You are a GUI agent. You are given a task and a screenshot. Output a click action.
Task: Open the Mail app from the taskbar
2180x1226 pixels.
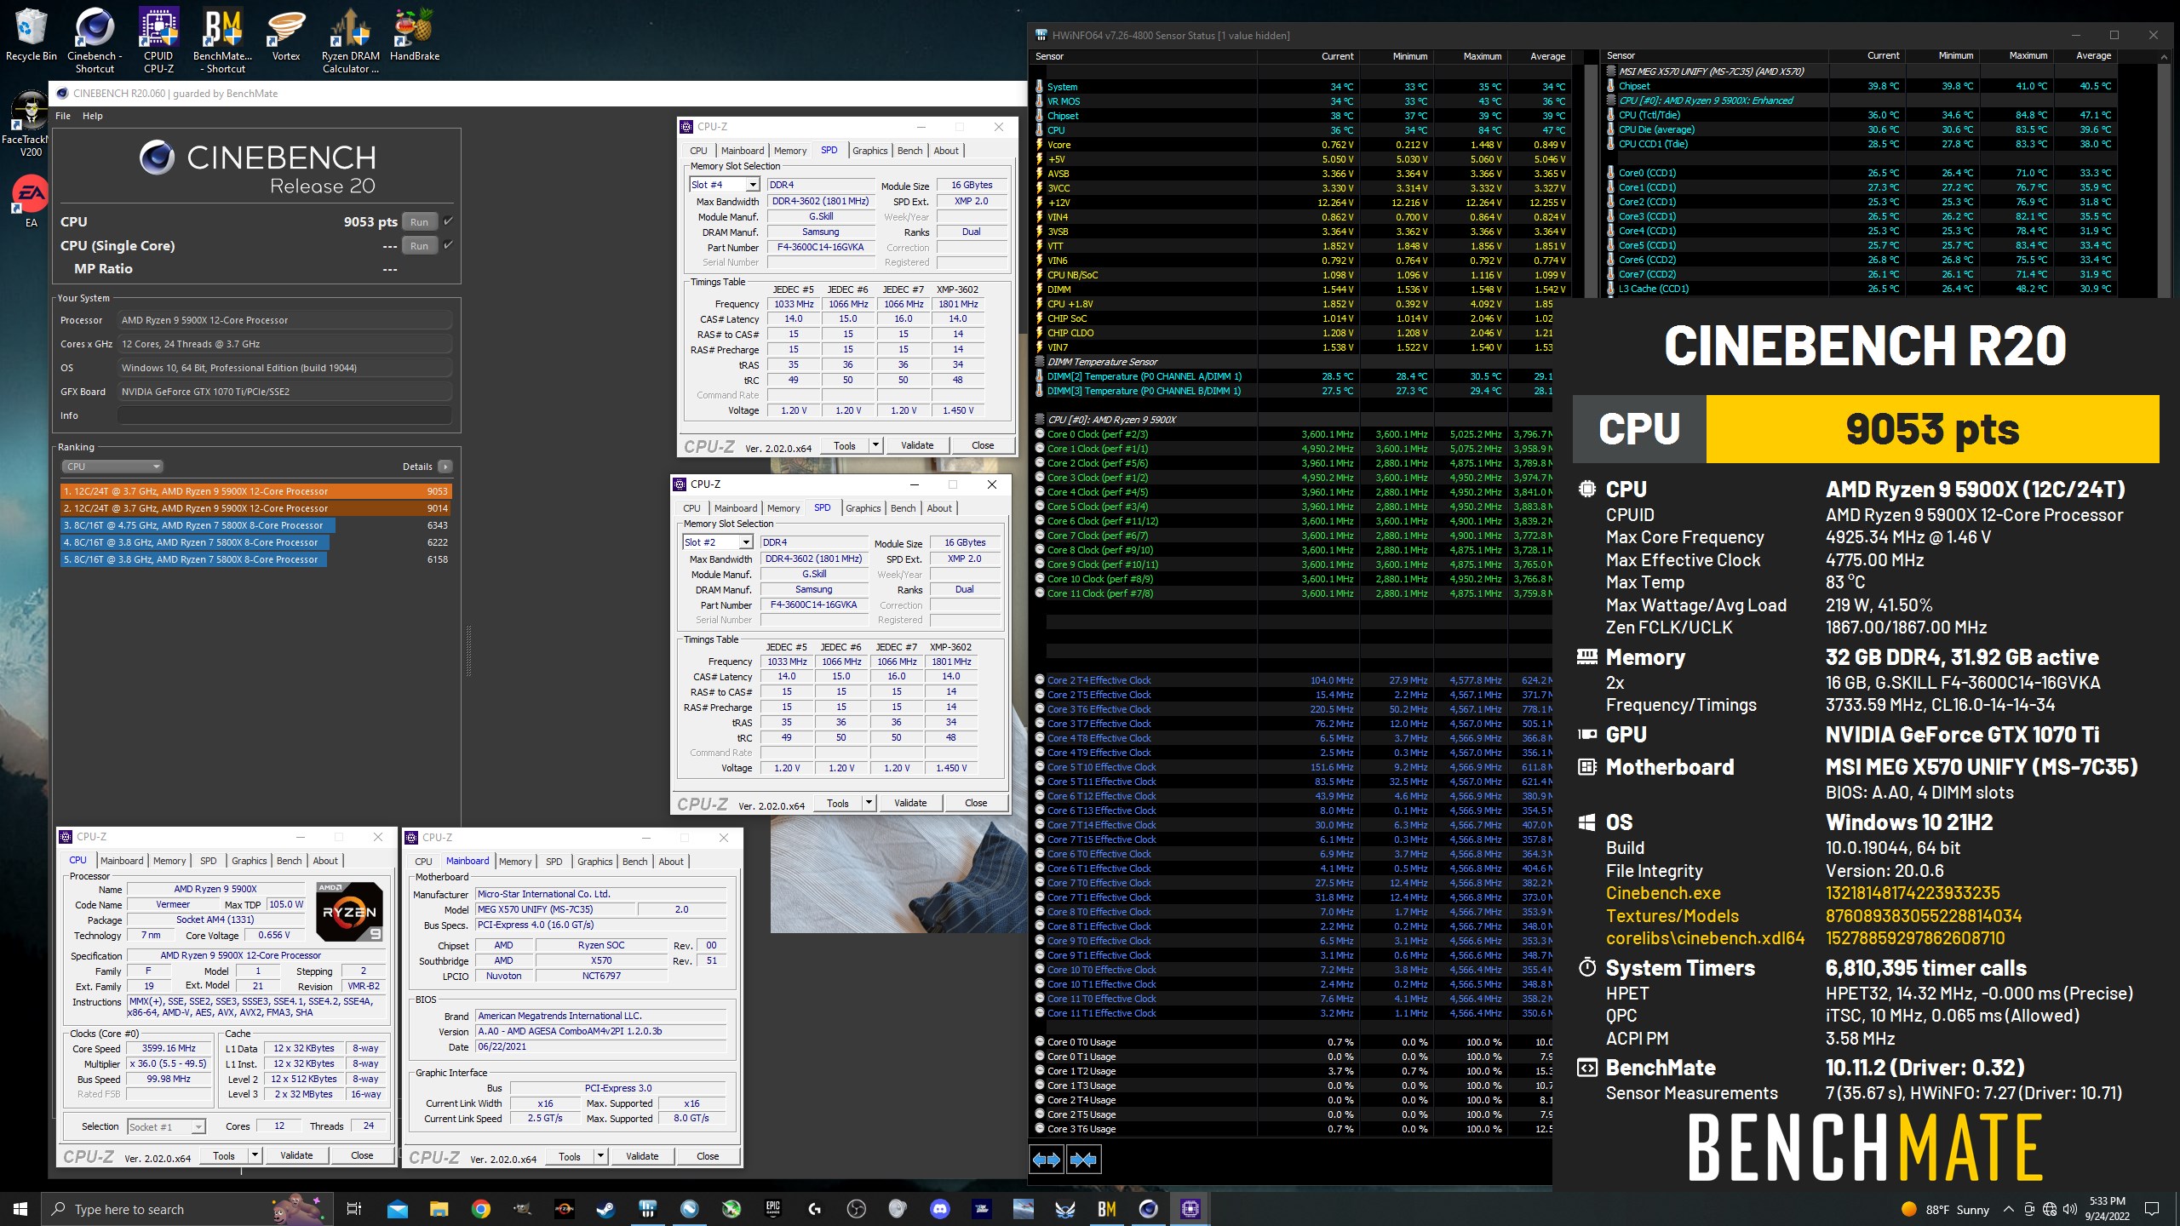click(397, 1209)
